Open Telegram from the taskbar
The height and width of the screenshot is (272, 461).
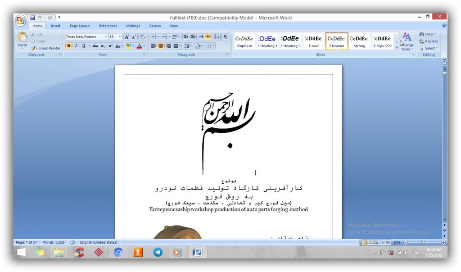pyautogui.click(x=158, y=253)
